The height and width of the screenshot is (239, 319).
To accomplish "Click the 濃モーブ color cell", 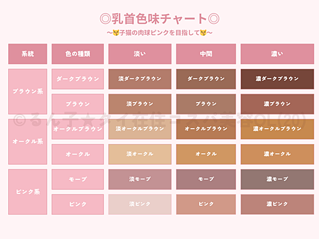I will [277, 179].
